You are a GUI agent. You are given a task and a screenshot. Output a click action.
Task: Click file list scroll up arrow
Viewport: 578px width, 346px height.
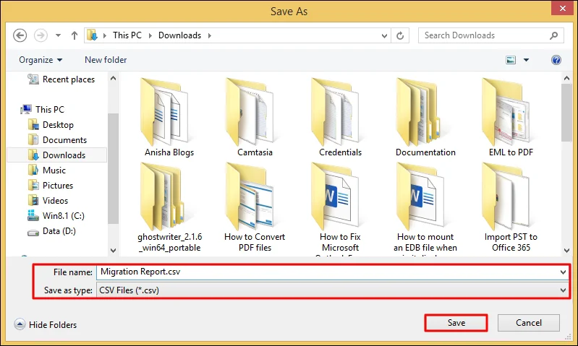(566, 78)
